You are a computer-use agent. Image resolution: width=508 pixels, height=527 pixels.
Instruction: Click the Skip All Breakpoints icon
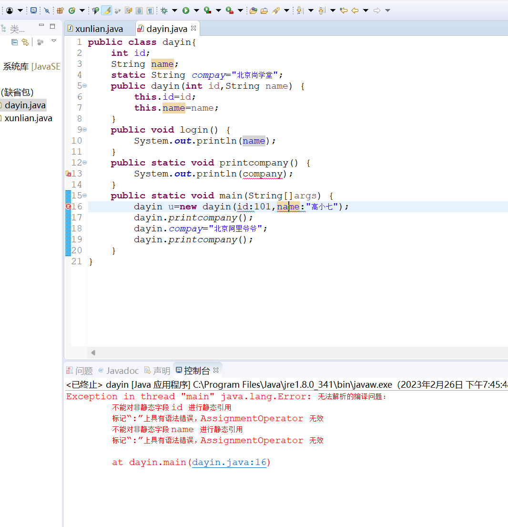click(47, 10)
